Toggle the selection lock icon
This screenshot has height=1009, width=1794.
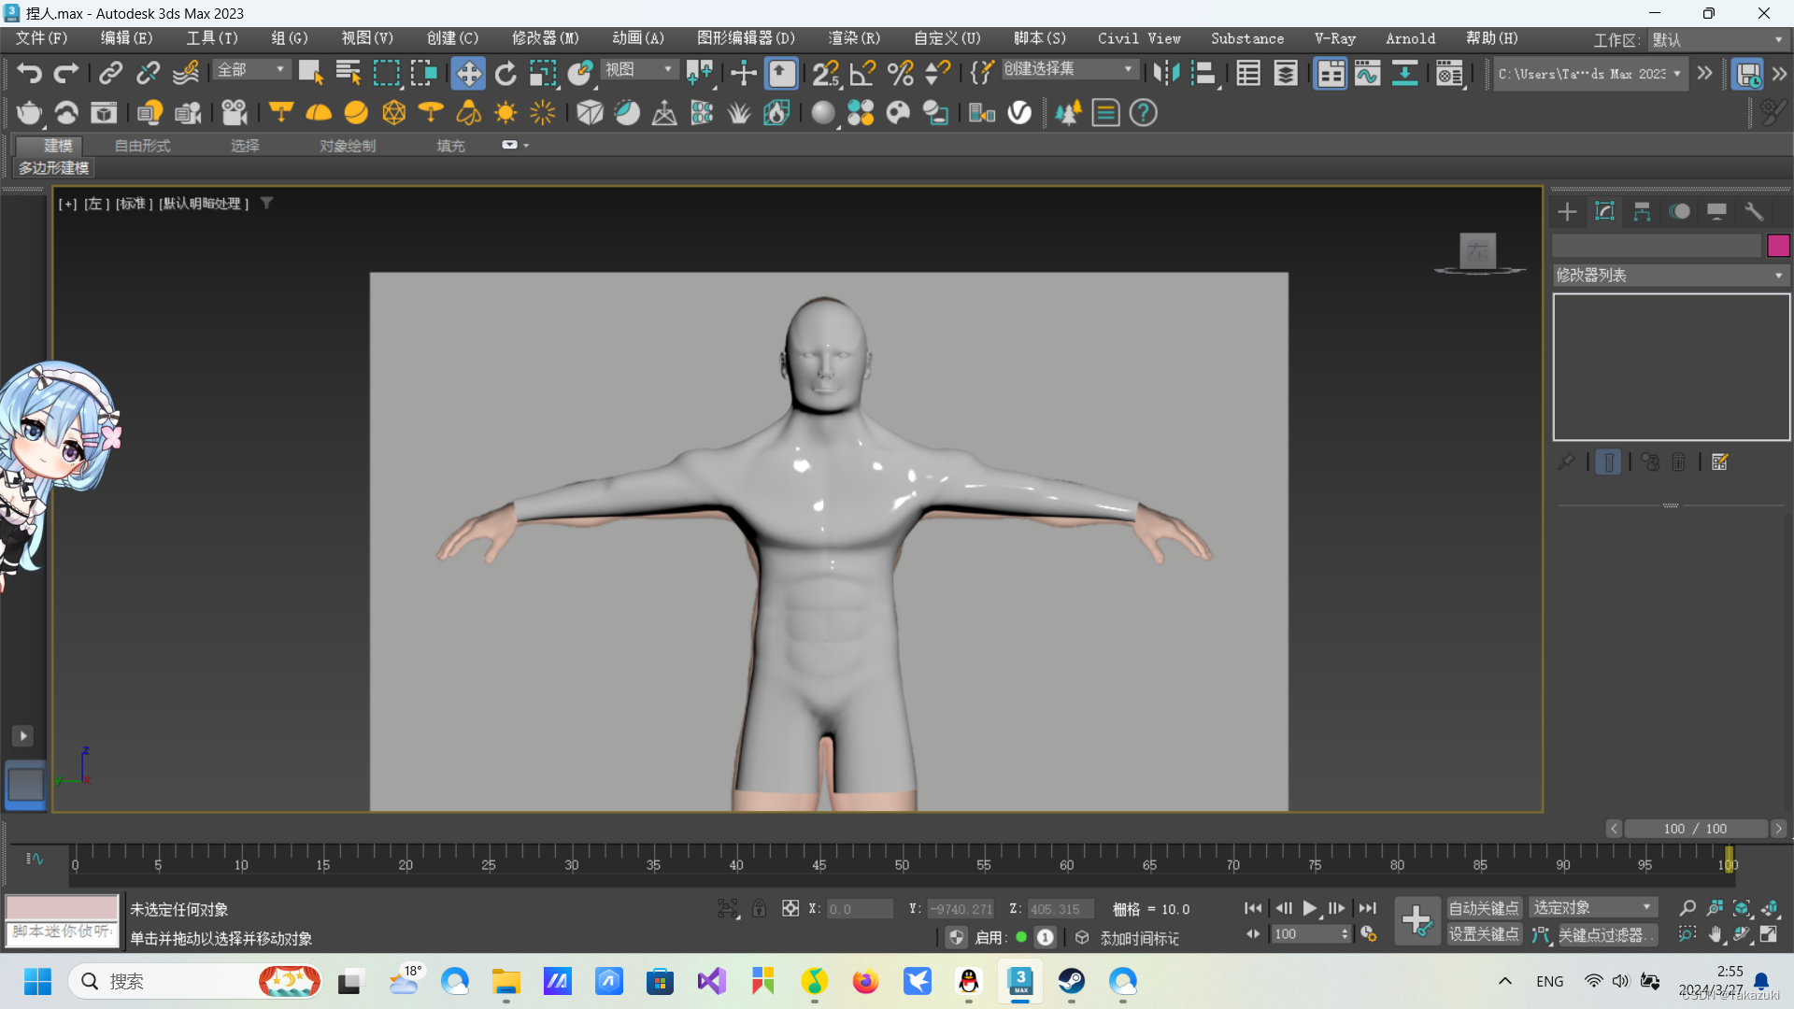pyautogui.click(x=759, y=908)
